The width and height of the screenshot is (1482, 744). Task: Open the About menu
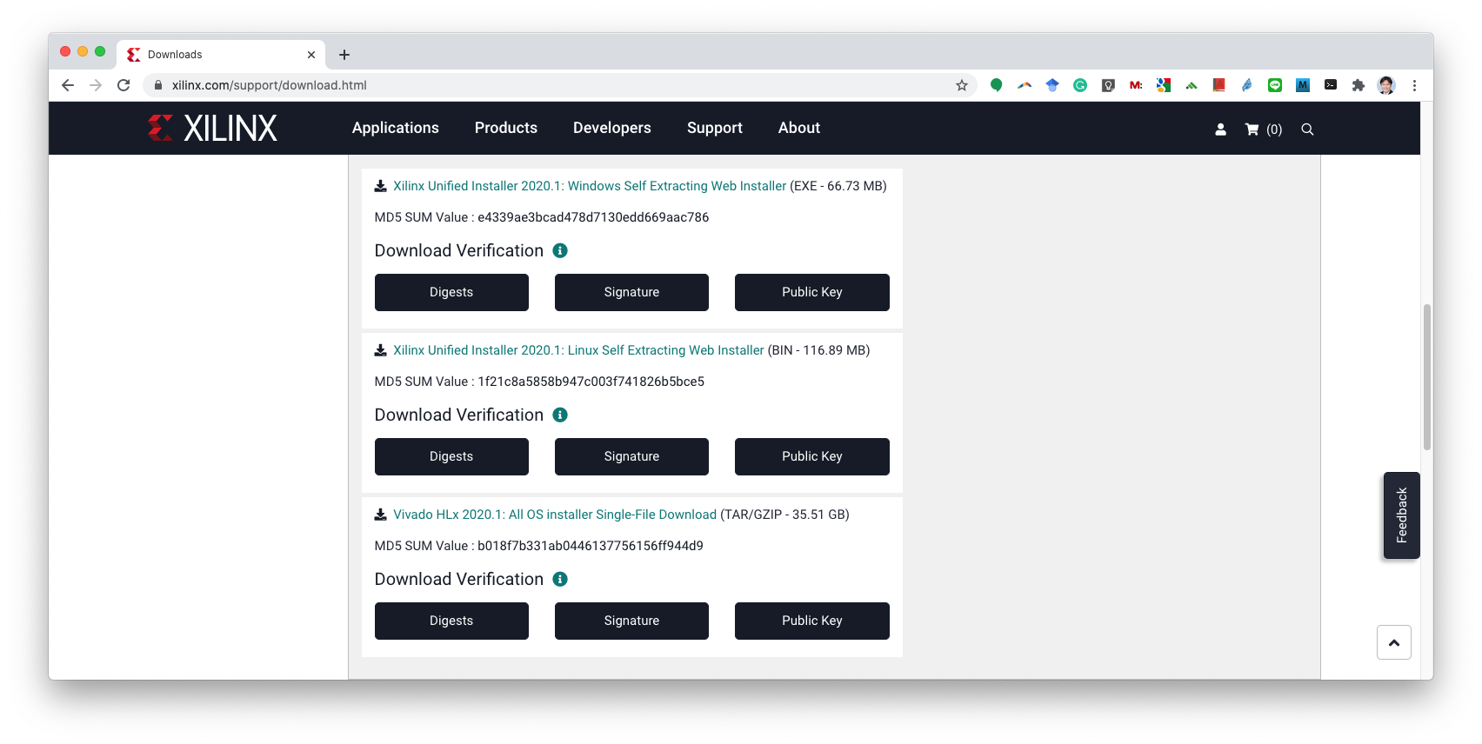[799, 128]
